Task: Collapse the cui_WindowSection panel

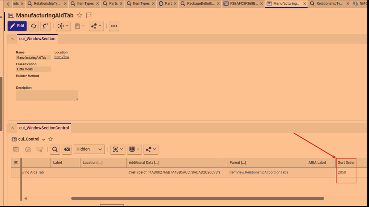Action: click(12, 39)
